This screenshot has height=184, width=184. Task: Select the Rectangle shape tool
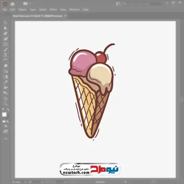[x=6, y=45]
